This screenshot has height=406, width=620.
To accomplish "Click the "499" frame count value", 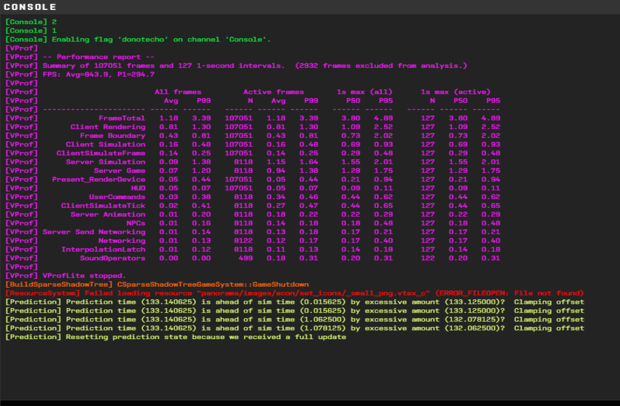I will pos(245,258).
